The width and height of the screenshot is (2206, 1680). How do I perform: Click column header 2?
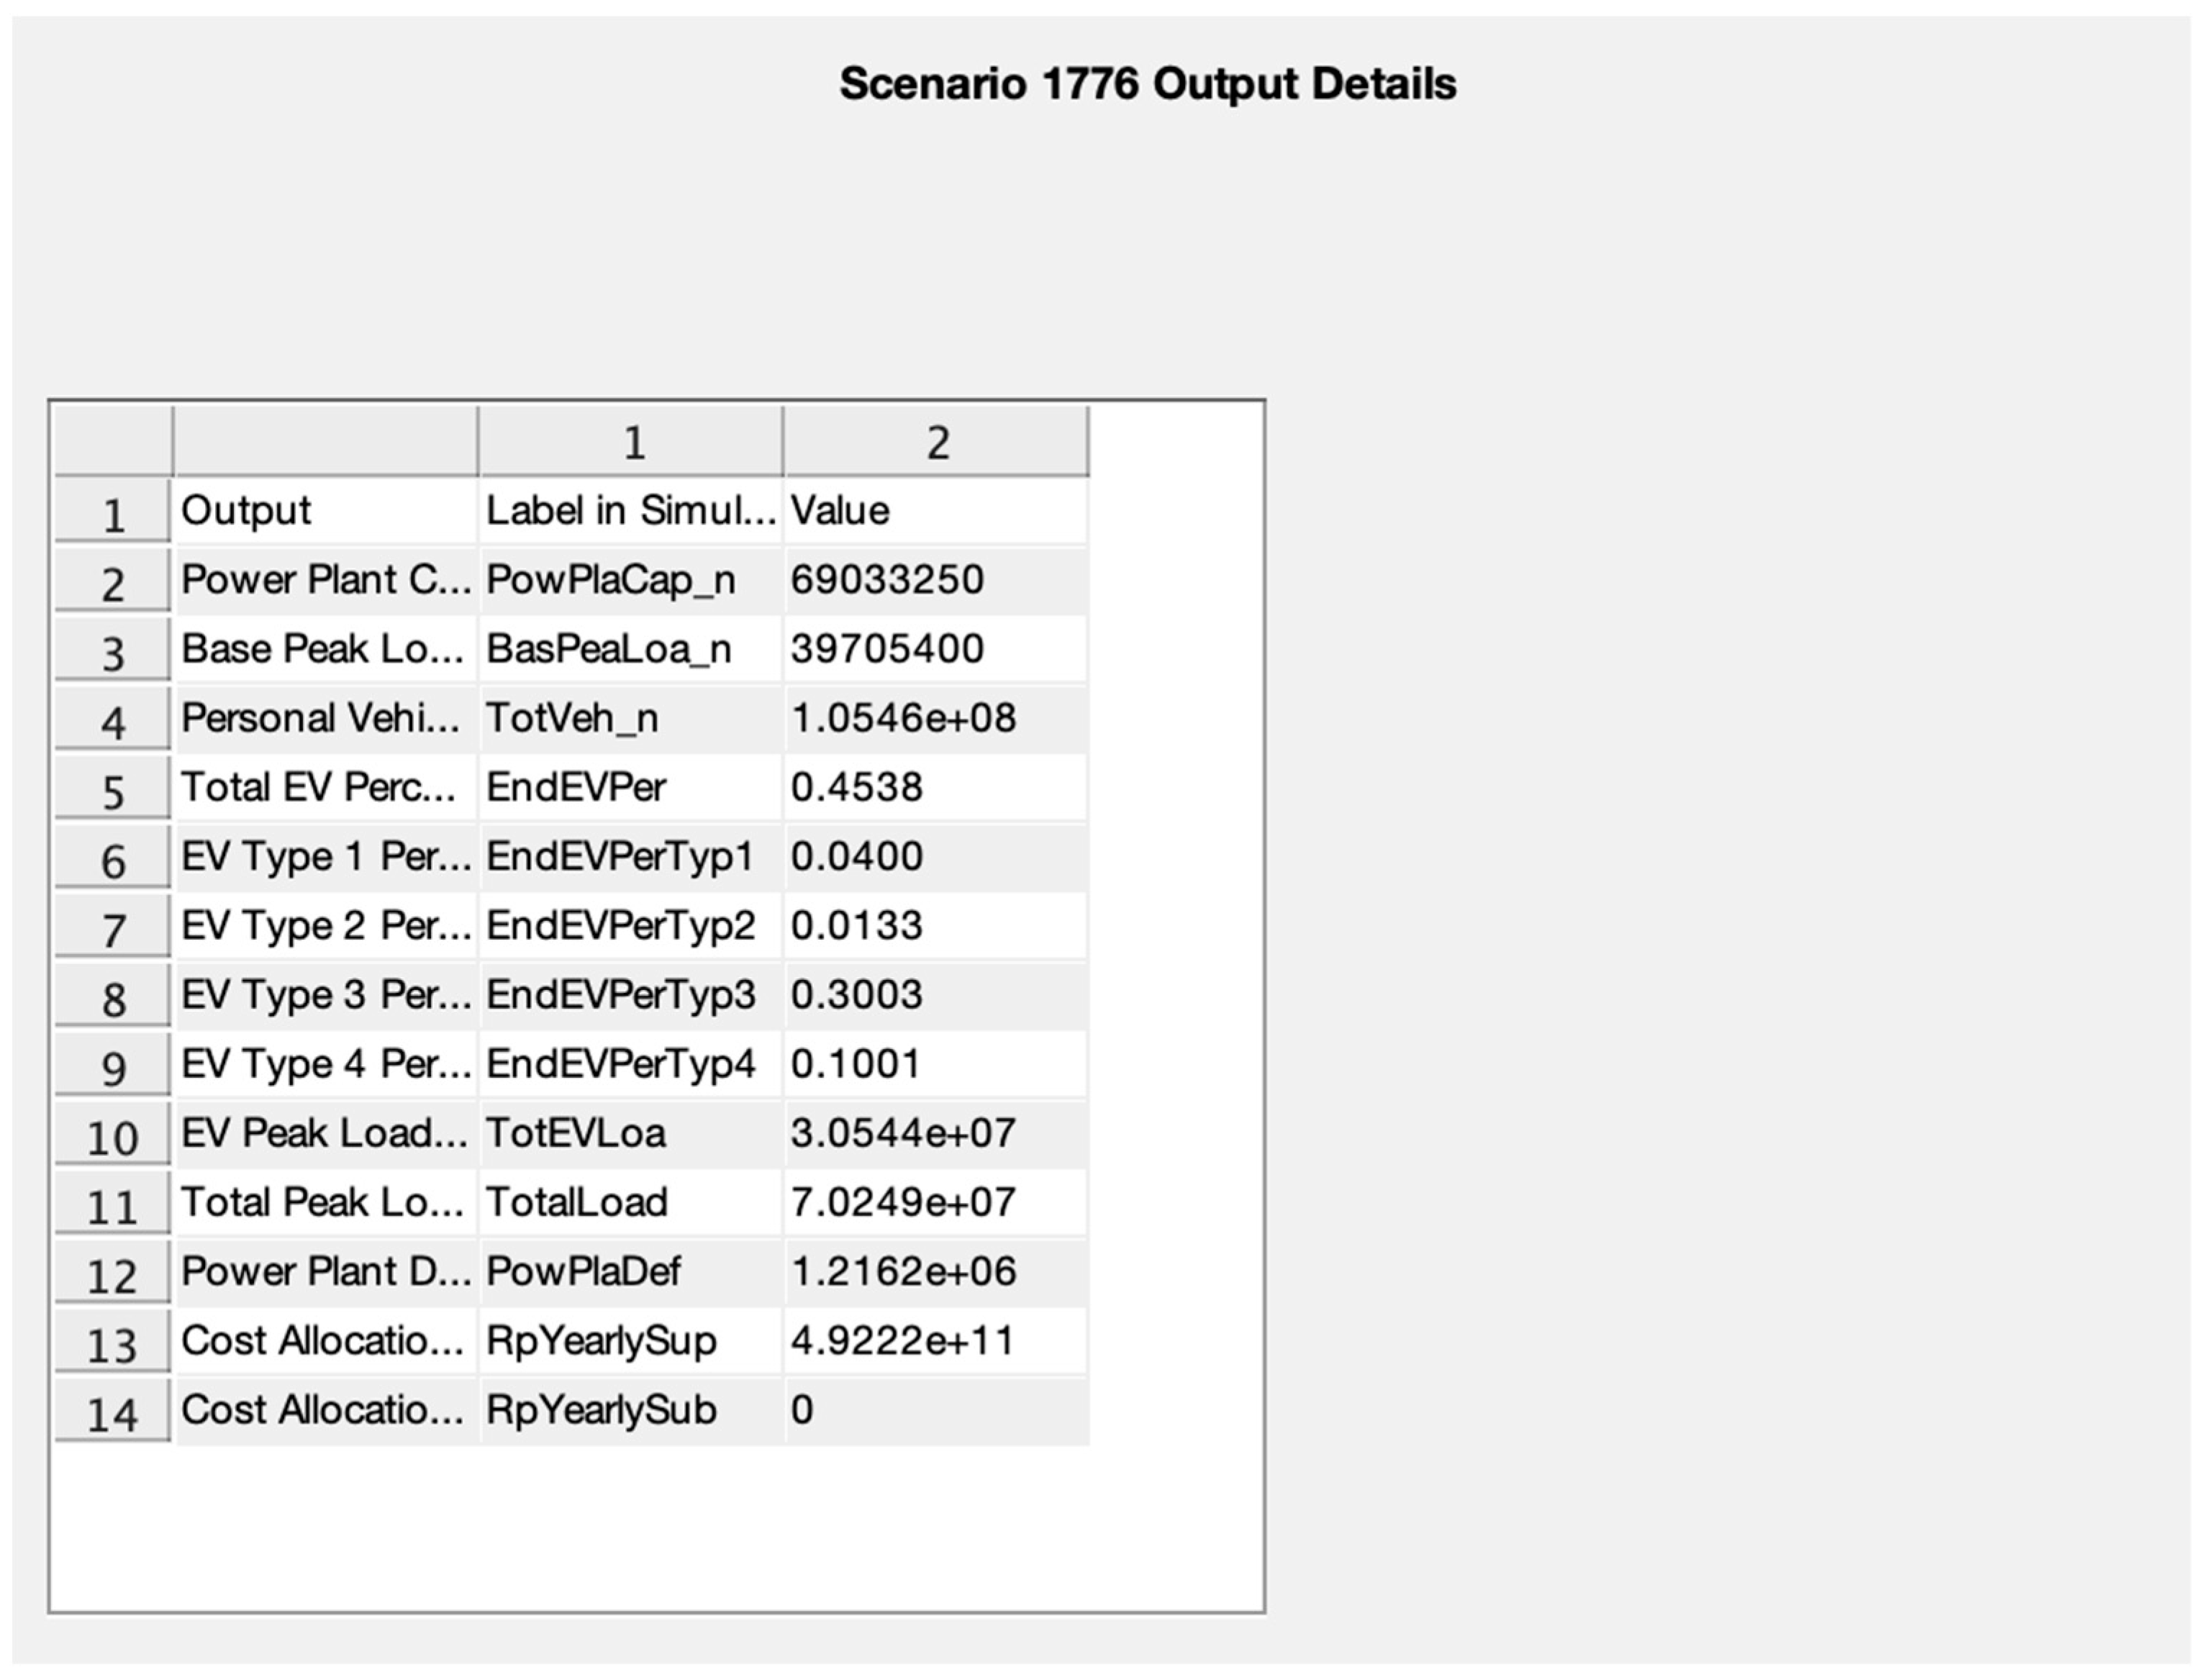click(x=936, y=442)
